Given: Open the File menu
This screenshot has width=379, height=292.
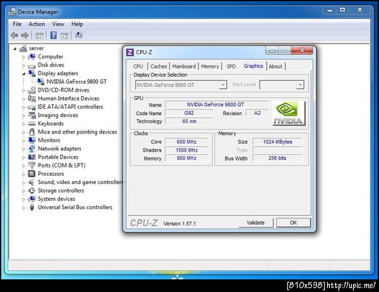Looking at the screenshot, I should (x=17, y=24).
